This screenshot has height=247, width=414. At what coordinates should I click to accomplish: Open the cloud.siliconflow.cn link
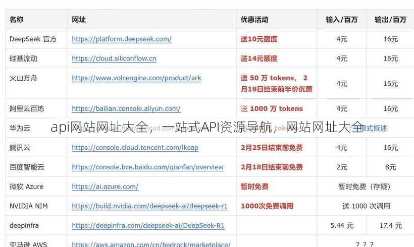coord(114,58)
